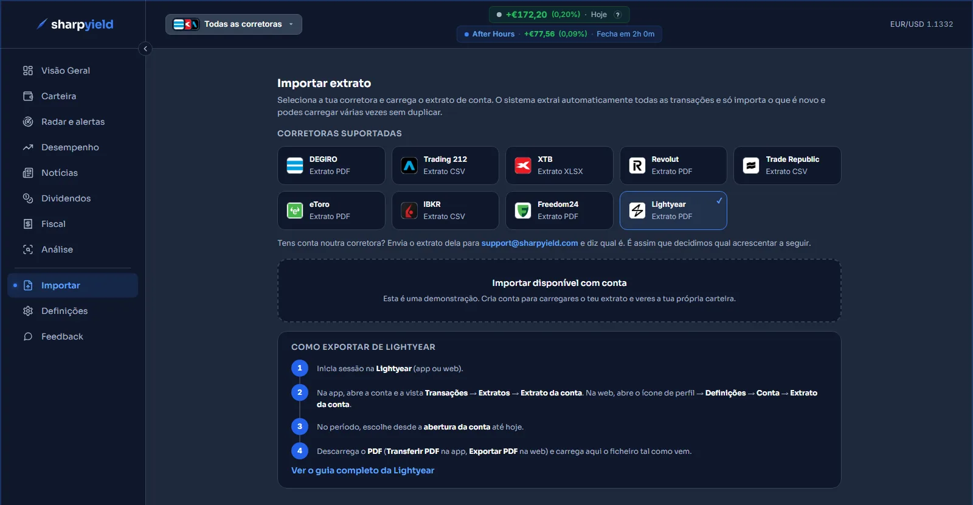Image resolution: width=973 pixels, height=505 pixels.
Task: Open Visão Geral in sidebar
Action: point(72,71)
